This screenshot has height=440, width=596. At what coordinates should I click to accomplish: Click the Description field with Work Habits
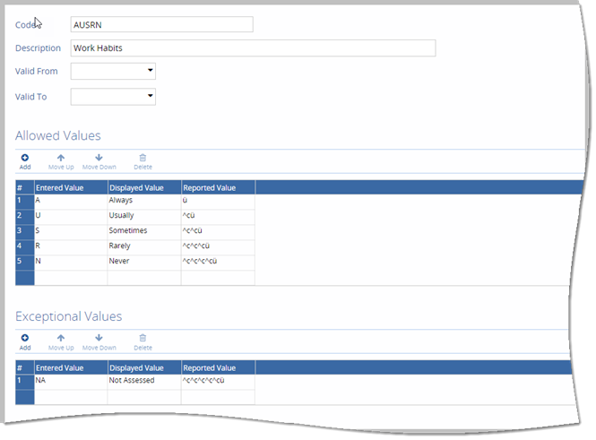point(253,48)
